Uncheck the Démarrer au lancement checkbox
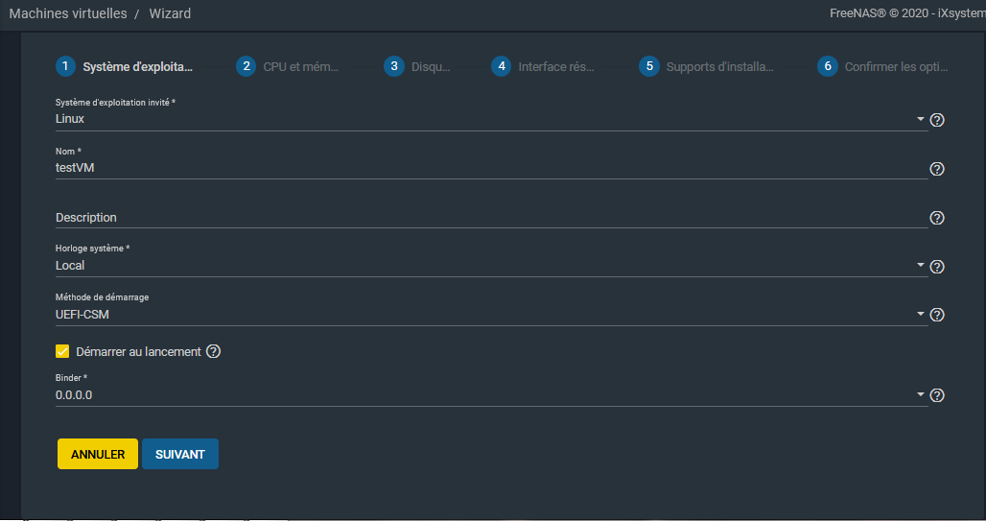This screenshot has height=521, width=986. click(63, 351)
